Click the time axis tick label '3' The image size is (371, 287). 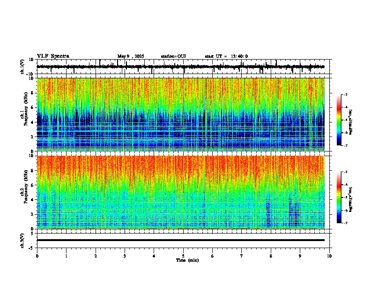[x=125, y=256]
